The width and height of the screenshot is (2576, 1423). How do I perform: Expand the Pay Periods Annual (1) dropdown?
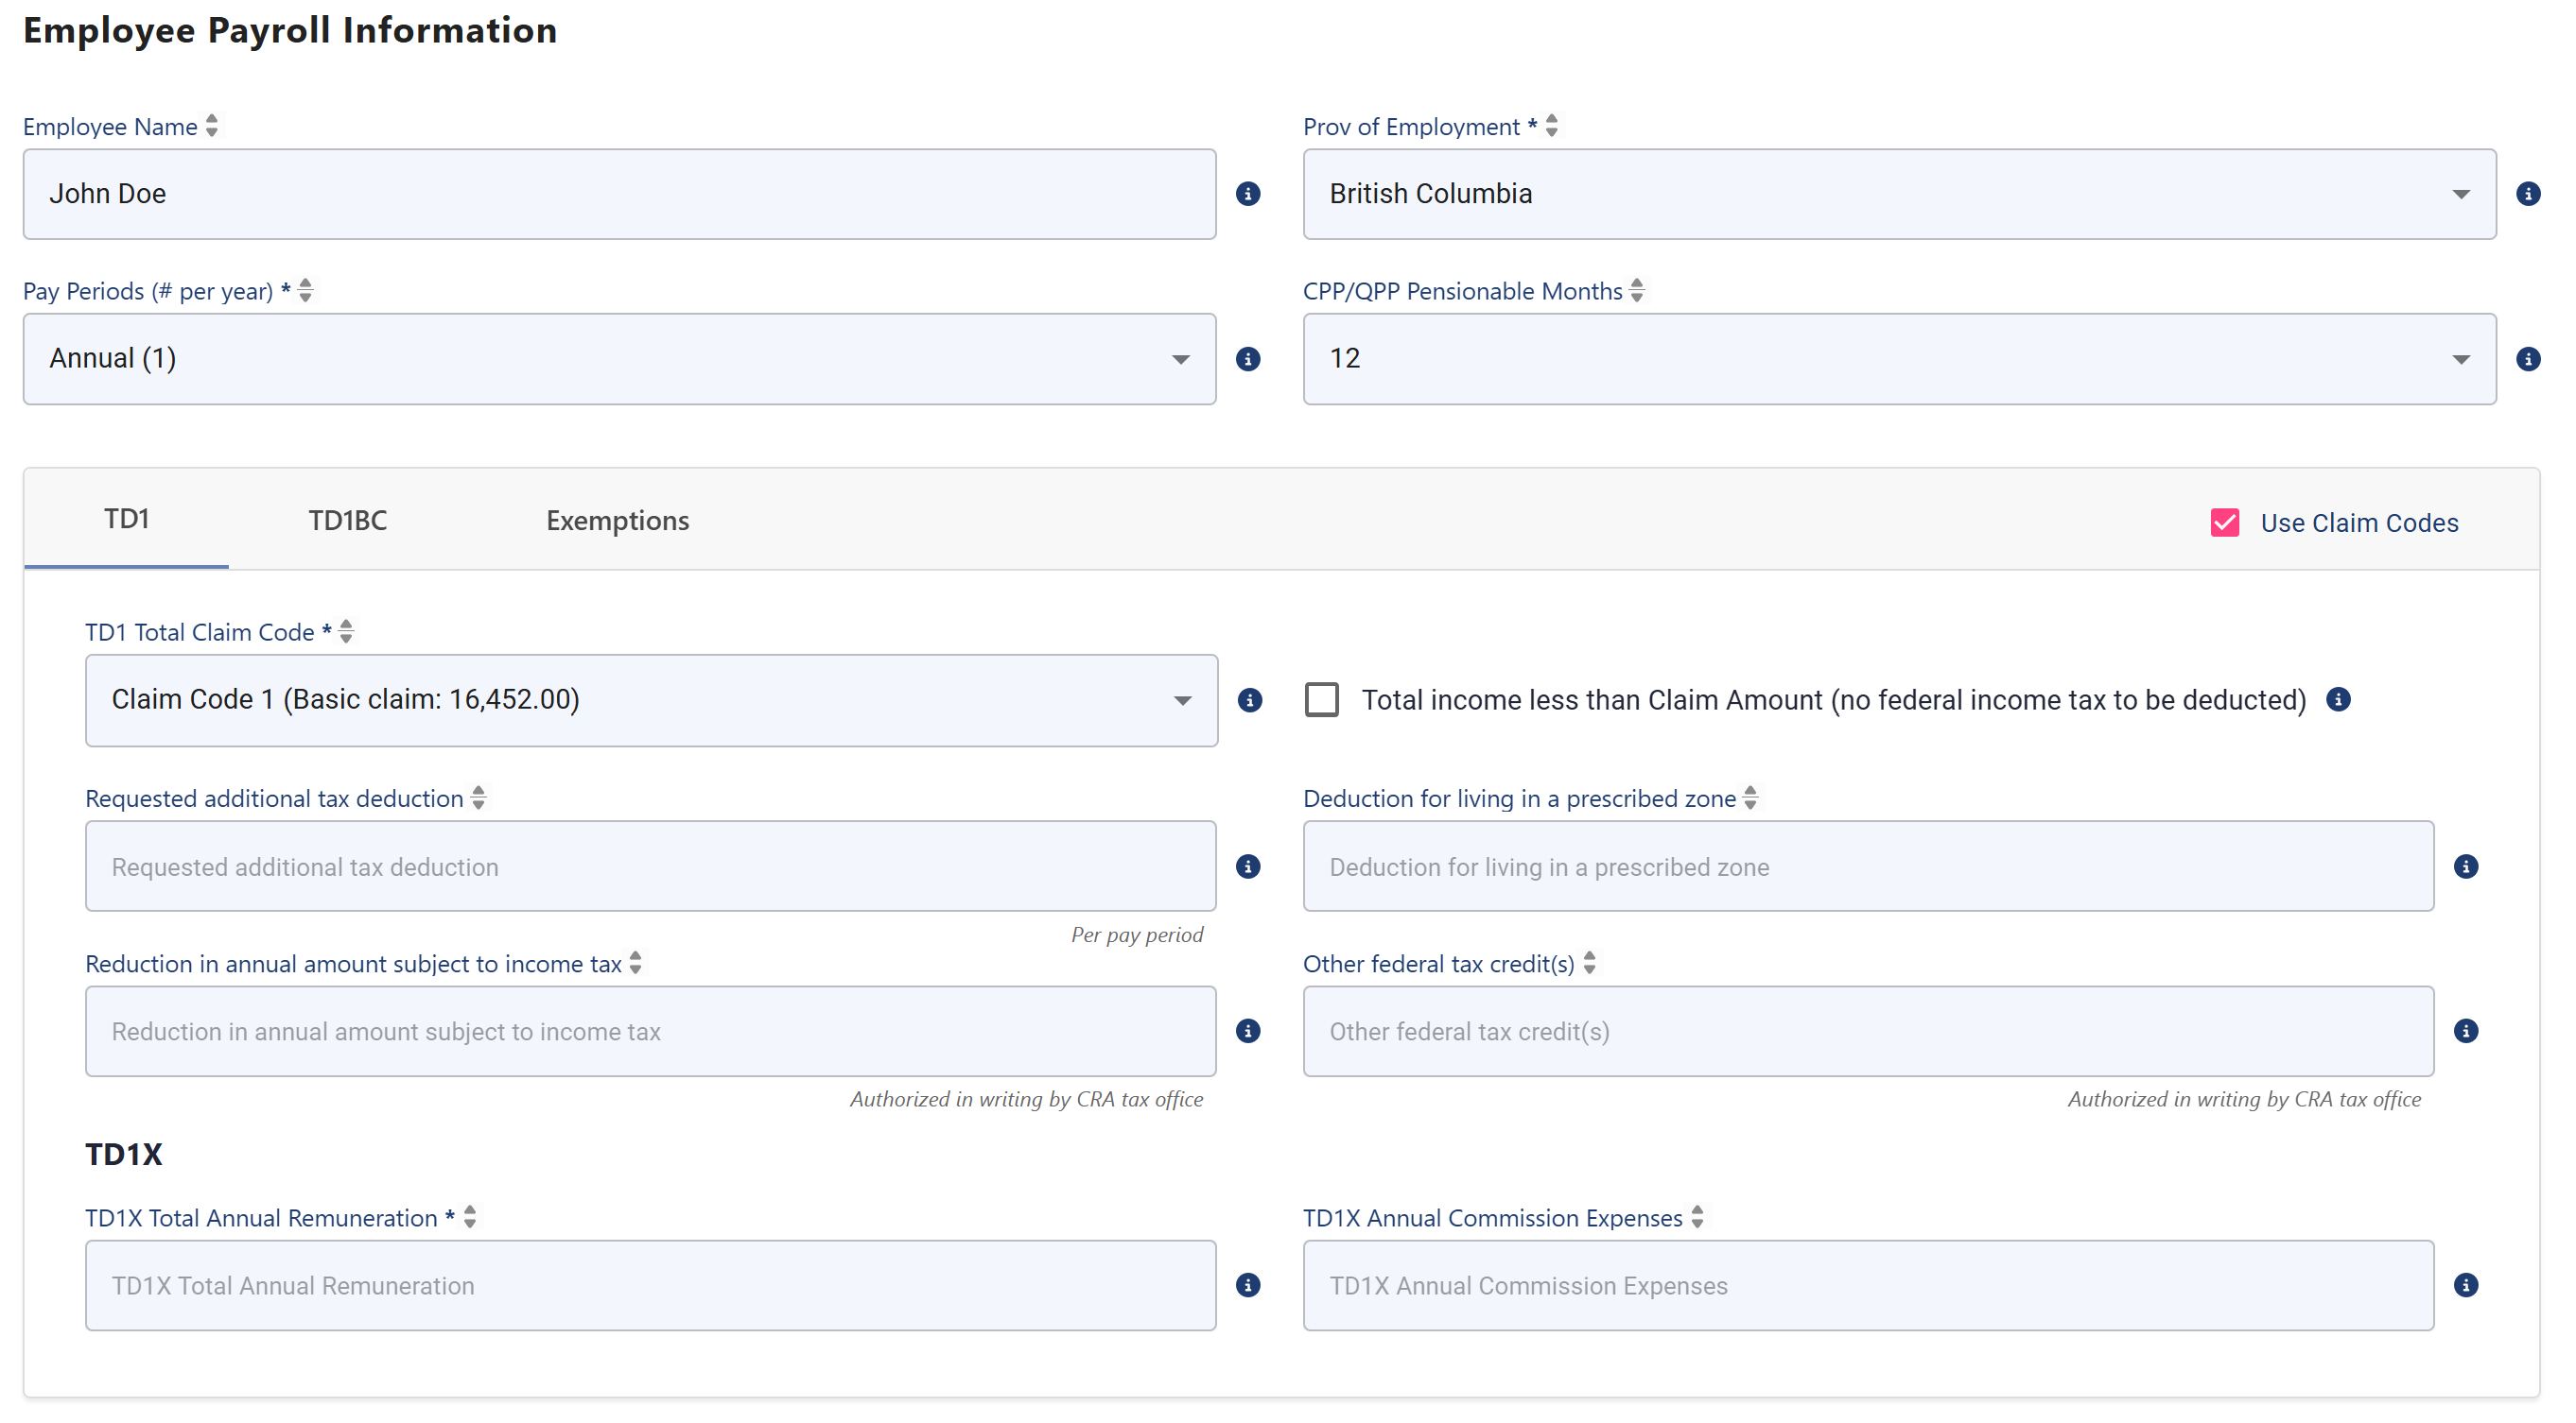(619, 359)
